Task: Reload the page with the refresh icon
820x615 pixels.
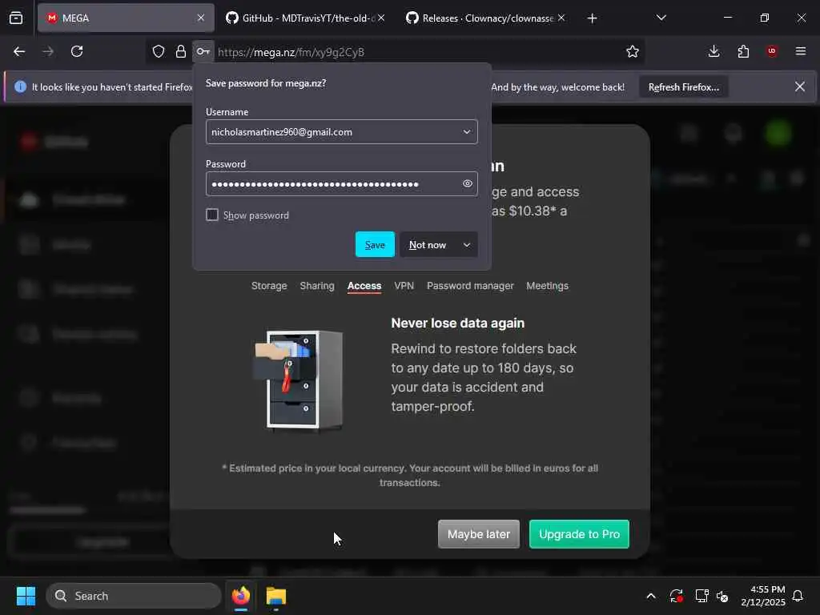Action: coord(77,51)
